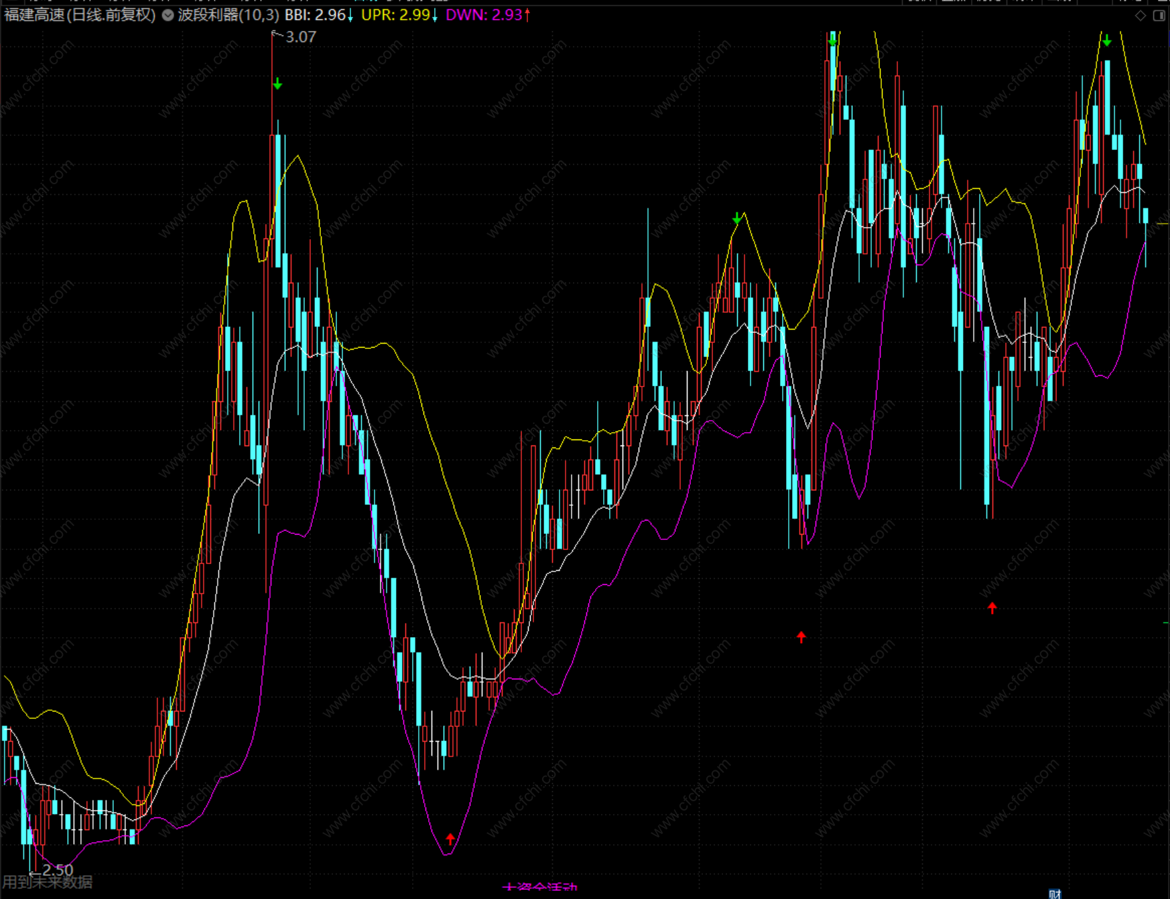Viewport: 1170px width, 899px height.
Task: Click the yellow UPR: 2.99 value
Action: tap(399, 15)
